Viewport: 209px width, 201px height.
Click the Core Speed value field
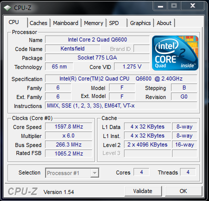(68, 126)
